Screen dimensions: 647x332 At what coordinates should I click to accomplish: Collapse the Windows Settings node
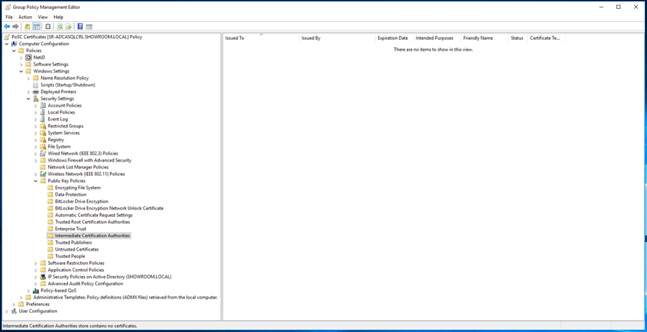pyautogui.click(x=21, y=71)
